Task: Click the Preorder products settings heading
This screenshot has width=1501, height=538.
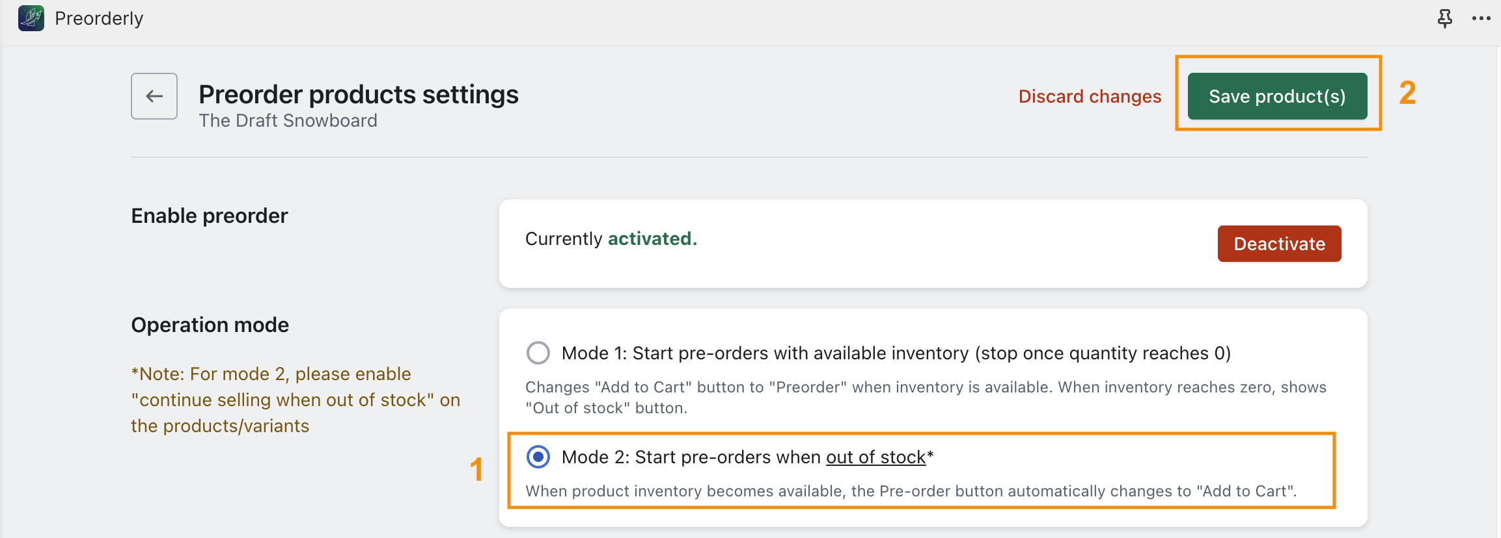Action: (x=359, y=94)
